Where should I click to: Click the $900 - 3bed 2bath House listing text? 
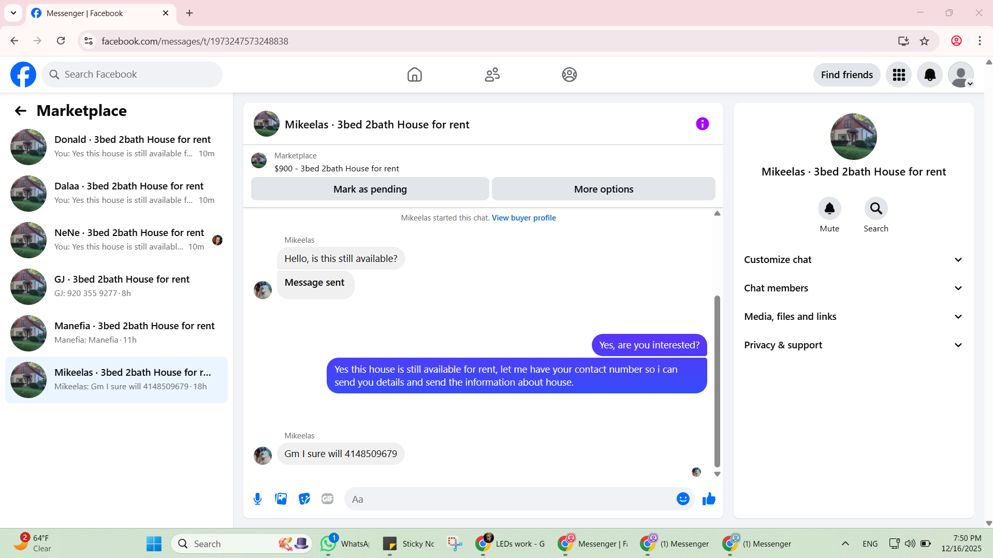(x=337, y=169)
